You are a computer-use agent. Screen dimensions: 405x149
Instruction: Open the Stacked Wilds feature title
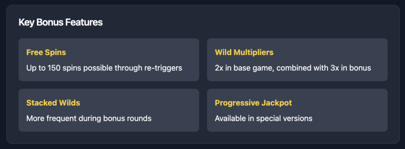tap(53, 103)
